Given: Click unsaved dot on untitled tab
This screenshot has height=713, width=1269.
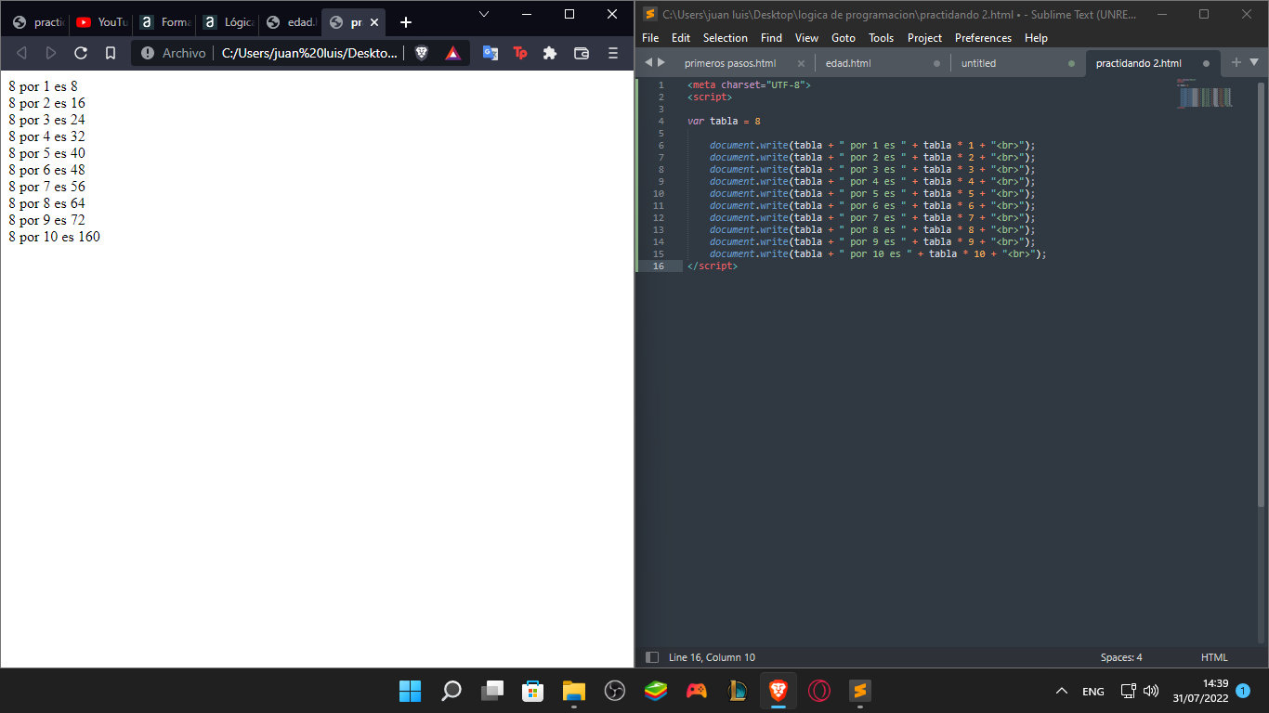Looking at the screenshot, I should (x=1071, y=63).
